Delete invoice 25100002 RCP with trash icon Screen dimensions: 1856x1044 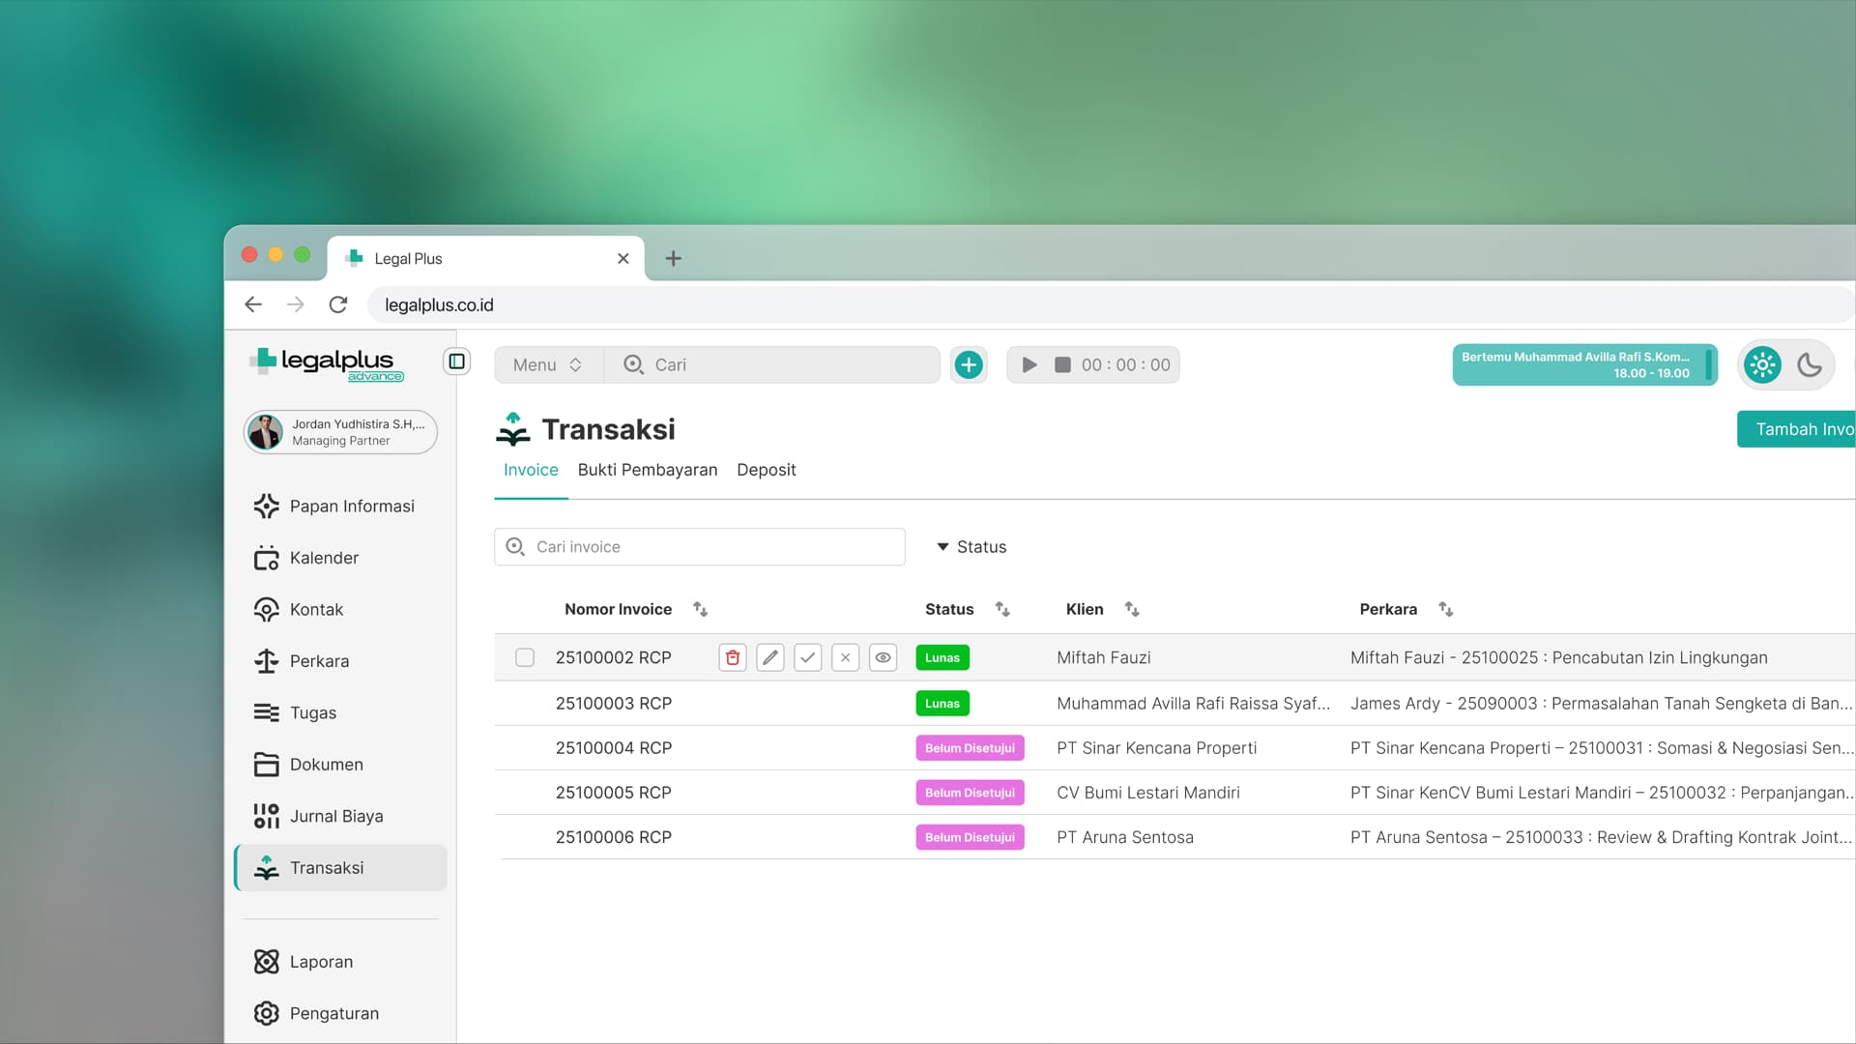(x=733, y=657)
